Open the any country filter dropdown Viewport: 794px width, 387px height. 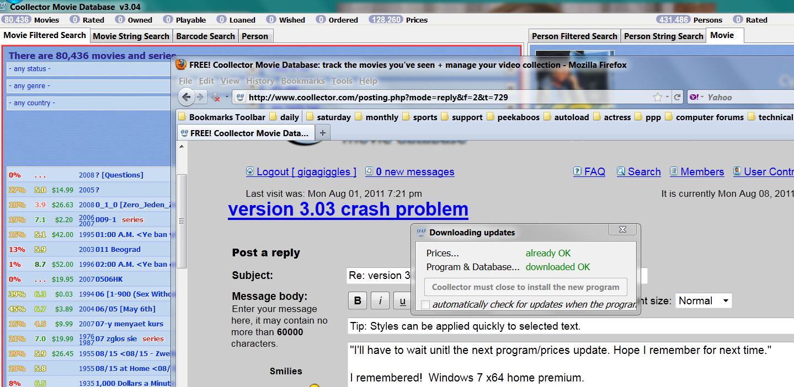89,103
